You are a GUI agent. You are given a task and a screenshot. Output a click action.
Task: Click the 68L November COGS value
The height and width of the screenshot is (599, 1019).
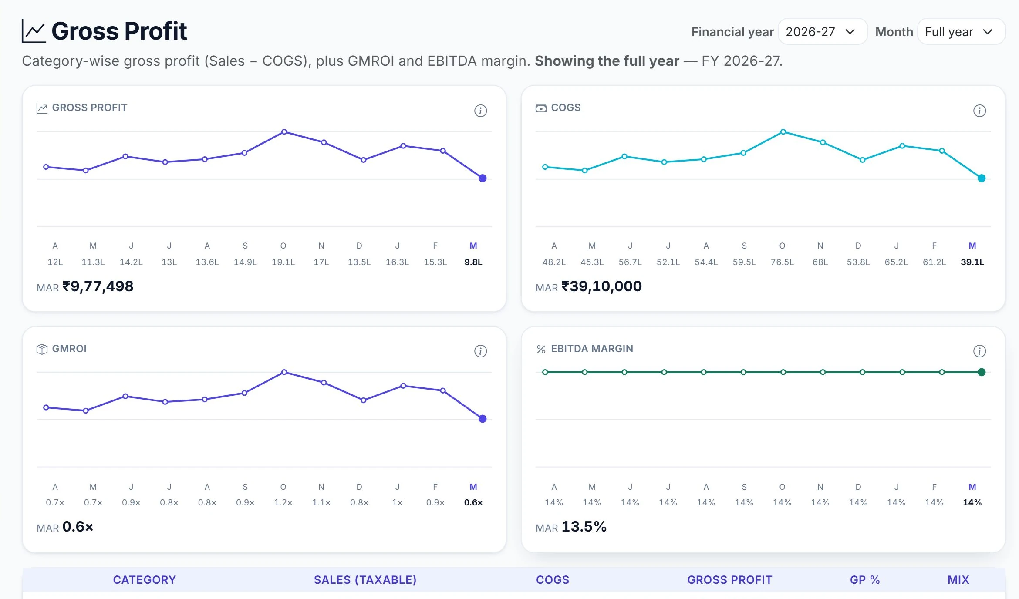820,262
